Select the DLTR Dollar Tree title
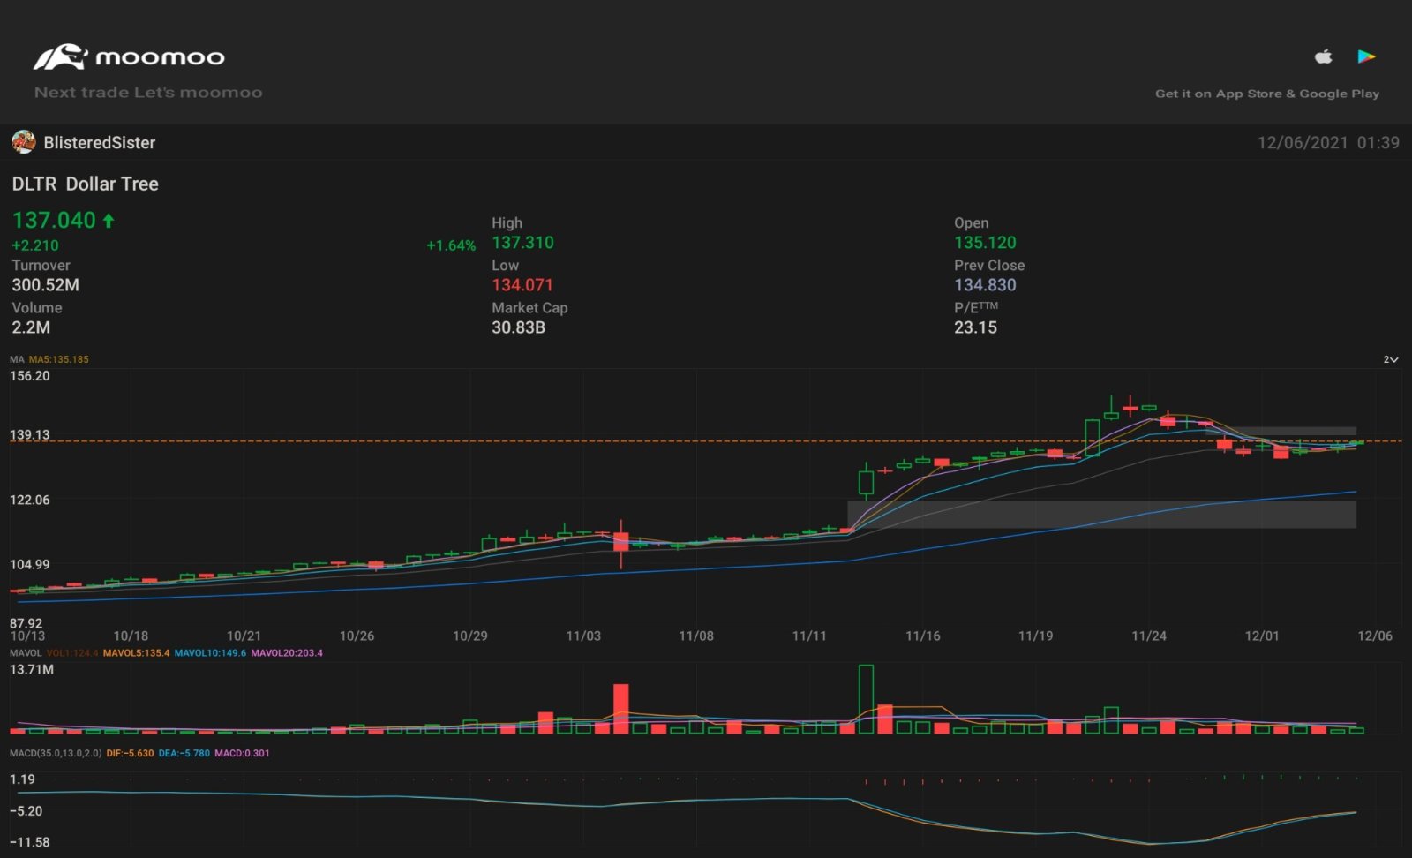The width and height of the screenshot is (1412, 858). tap(85, 184)
